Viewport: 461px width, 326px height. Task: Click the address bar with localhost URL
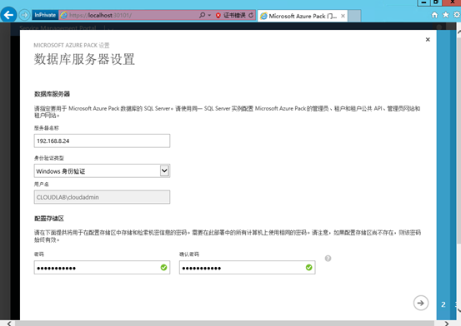(128, 15)
